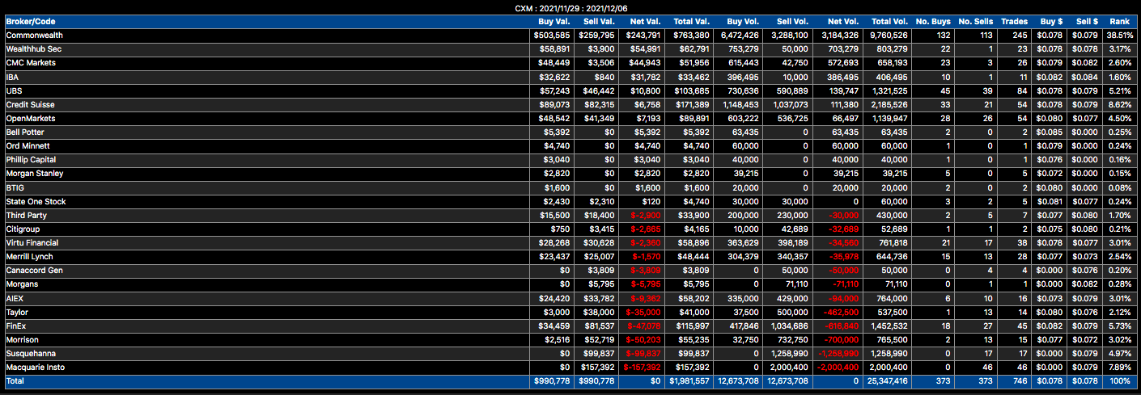Select the Taylor broker row

click(570, 312)
